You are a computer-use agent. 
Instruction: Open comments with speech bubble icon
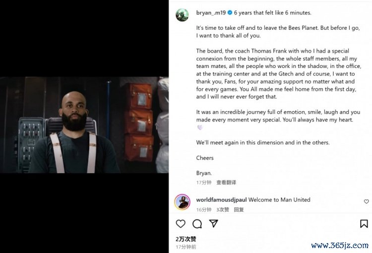[x=197, y=224]
